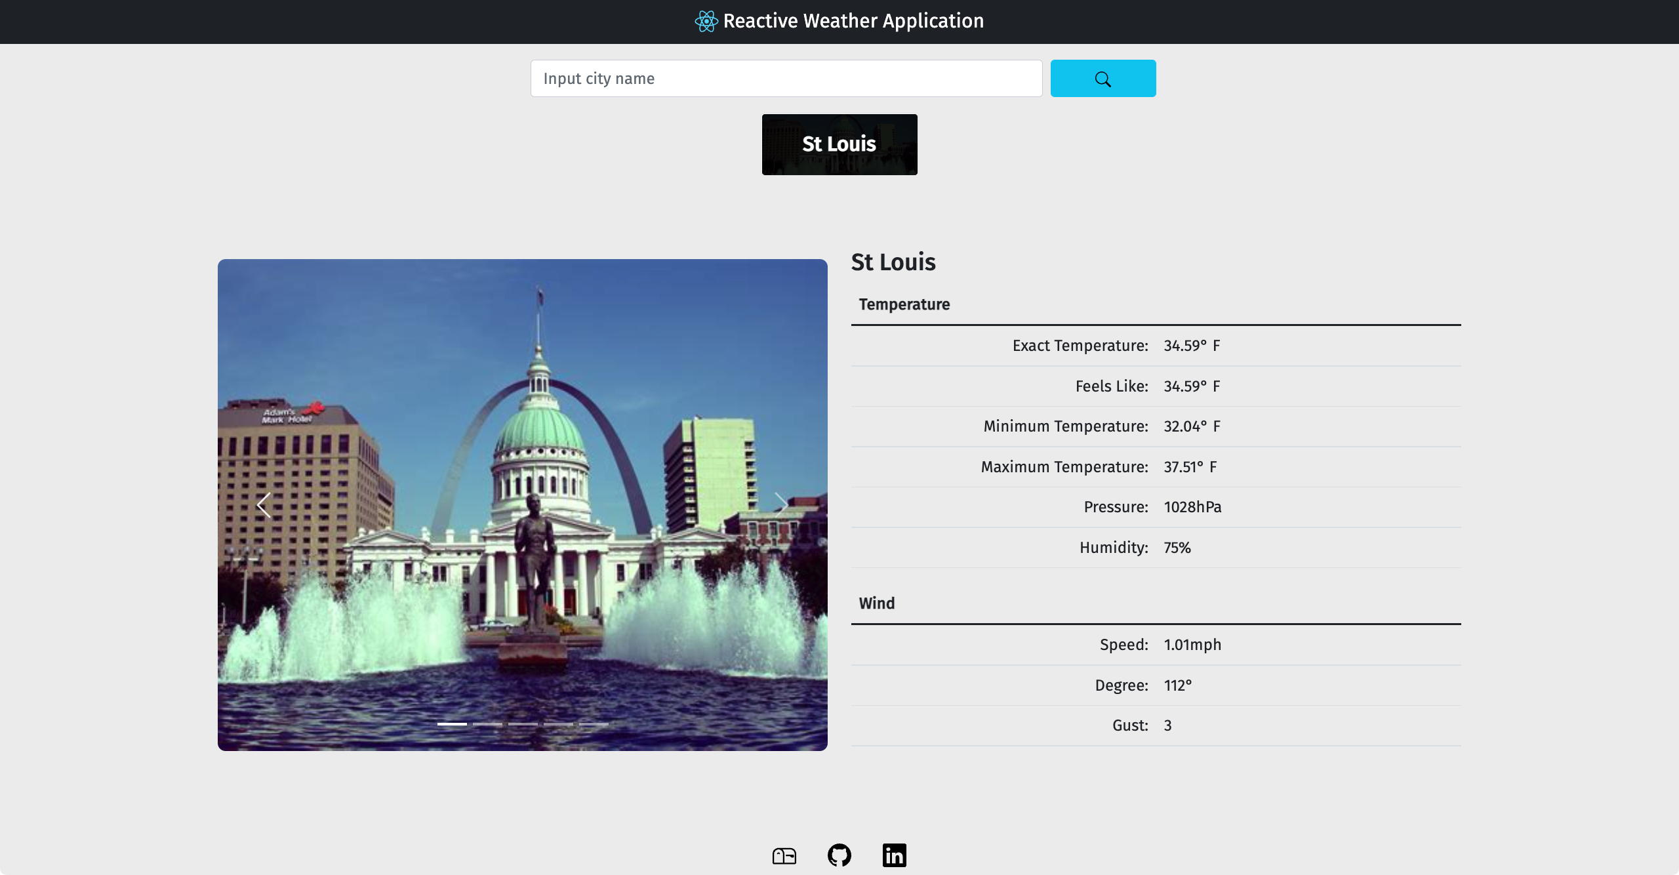Open the mailbox contact icon in footer
The height and width of the screenshot is (875, 1679).
point(784,855)
